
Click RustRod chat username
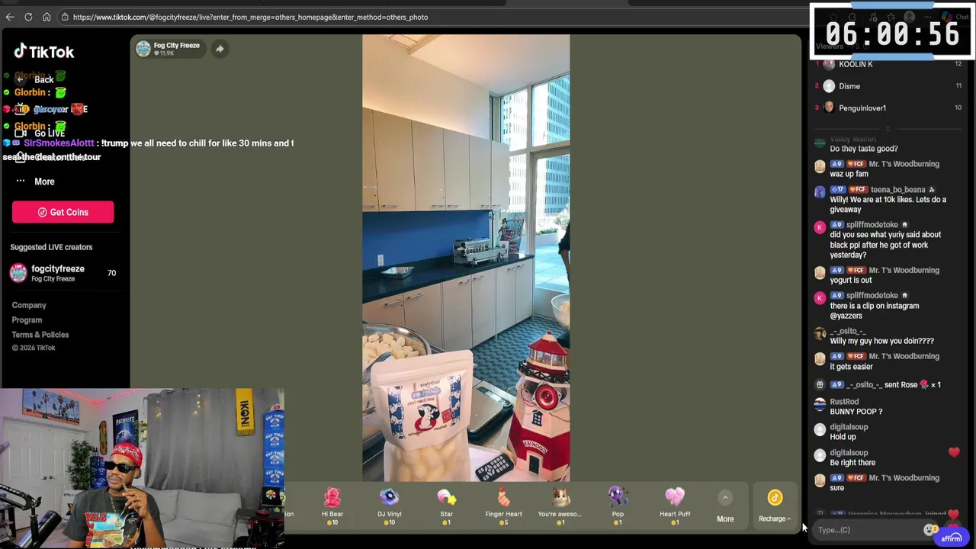844,402
